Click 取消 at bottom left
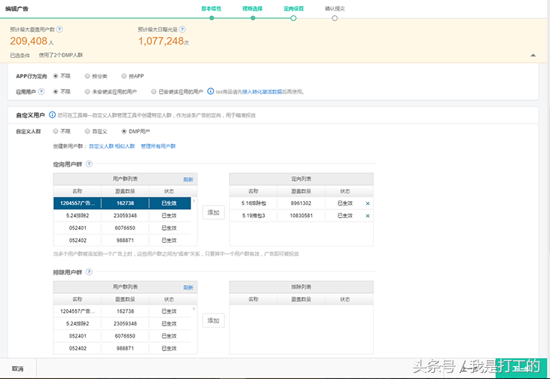 17,368
